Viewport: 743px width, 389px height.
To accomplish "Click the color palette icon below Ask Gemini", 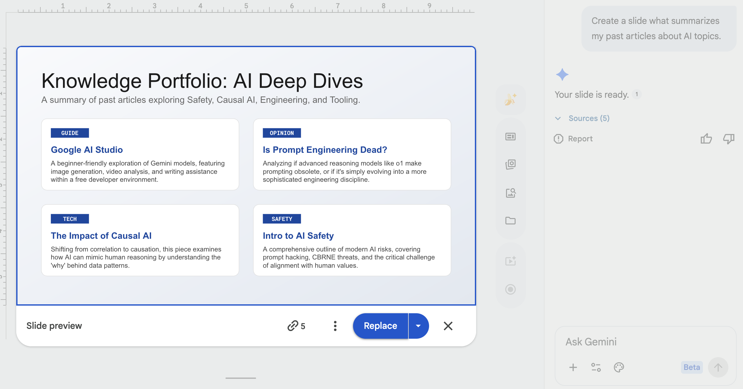I will (619, 367).
